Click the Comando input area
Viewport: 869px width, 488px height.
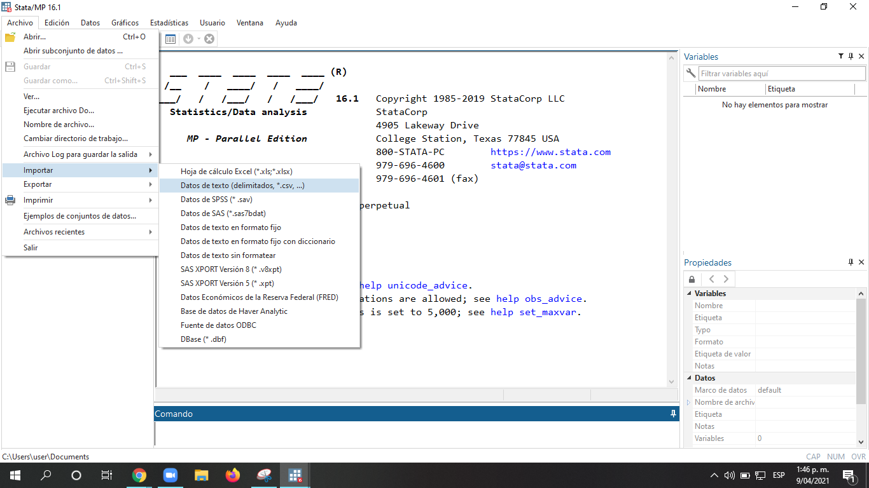[416, 433]
